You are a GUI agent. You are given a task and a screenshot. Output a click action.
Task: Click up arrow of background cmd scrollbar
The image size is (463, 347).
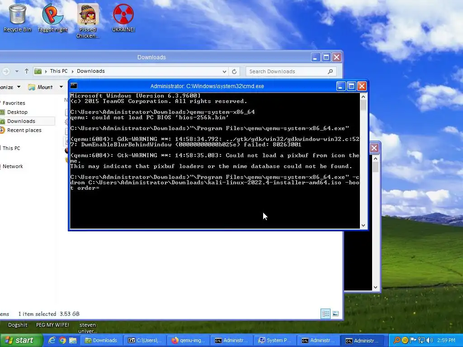pyautogui.click(x=375, y=159)
